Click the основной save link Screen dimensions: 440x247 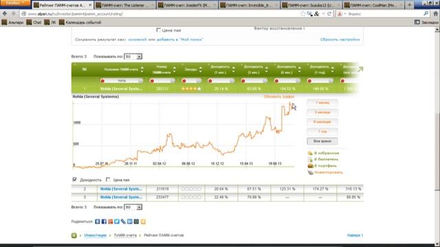coord(137,40)
